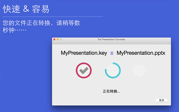Screen dimensions: 179x112
Task: Close the Presentation Converter window
Action: (x=54, y=39)
